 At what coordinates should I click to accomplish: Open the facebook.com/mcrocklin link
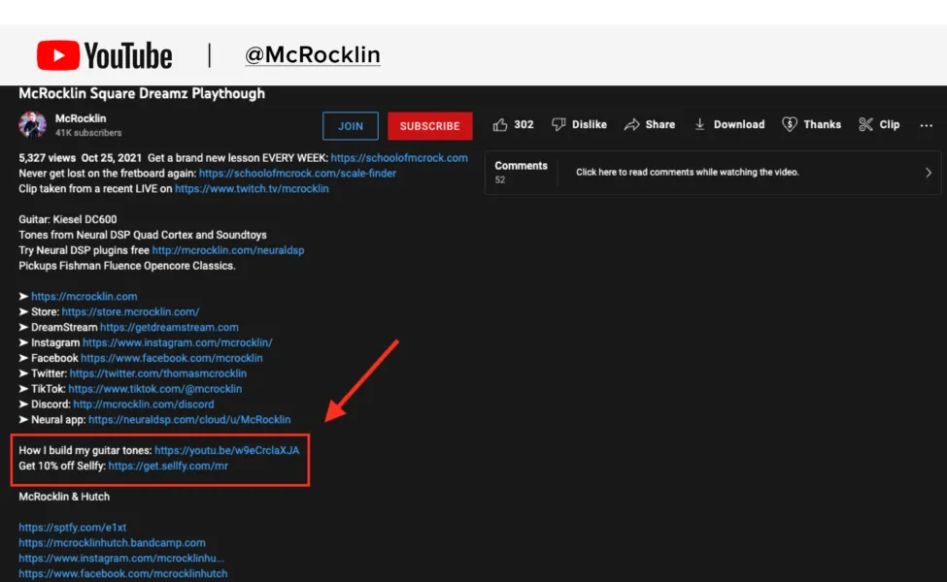[x=172, y=358]
